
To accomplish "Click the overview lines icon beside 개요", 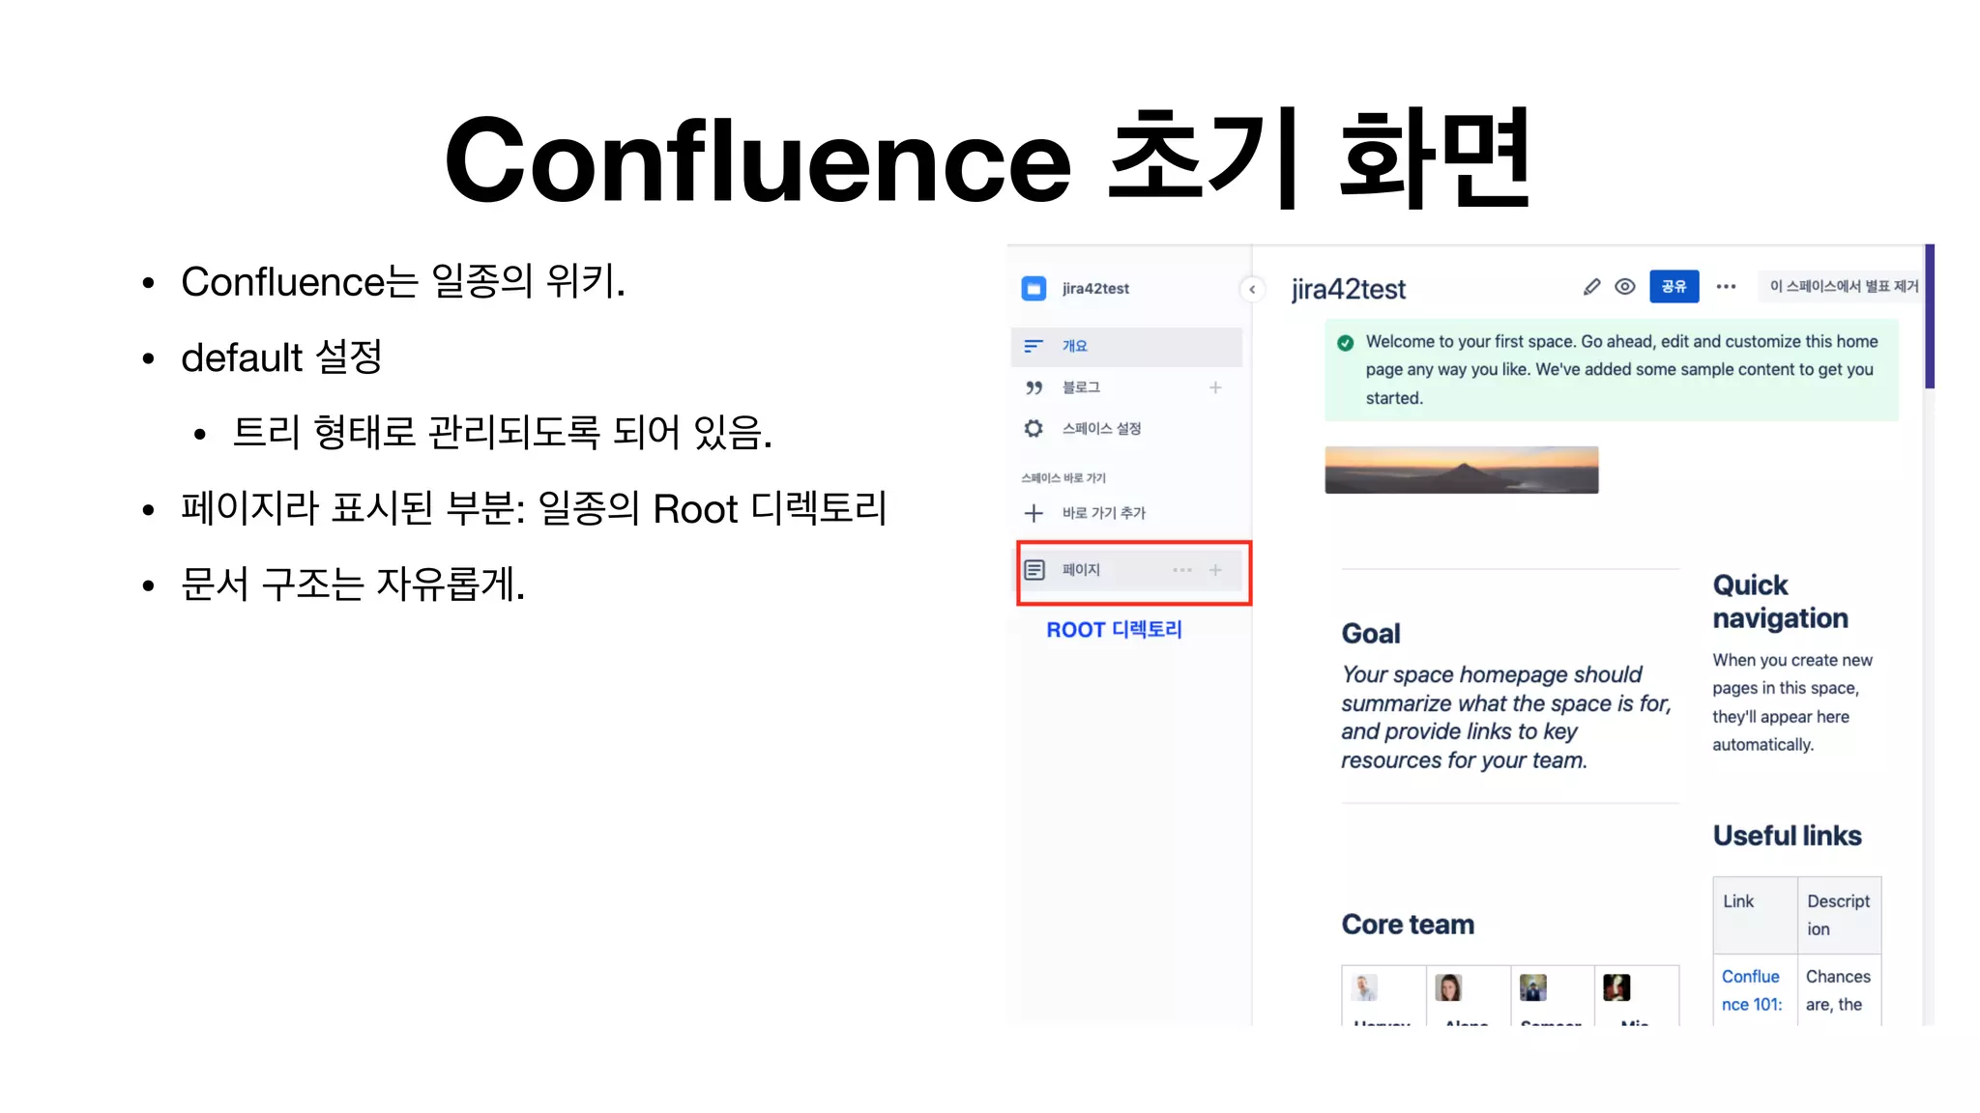I will pos(1034,346).
